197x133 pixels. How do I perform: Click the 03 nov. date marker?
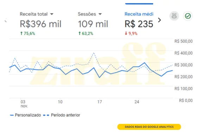24,104
